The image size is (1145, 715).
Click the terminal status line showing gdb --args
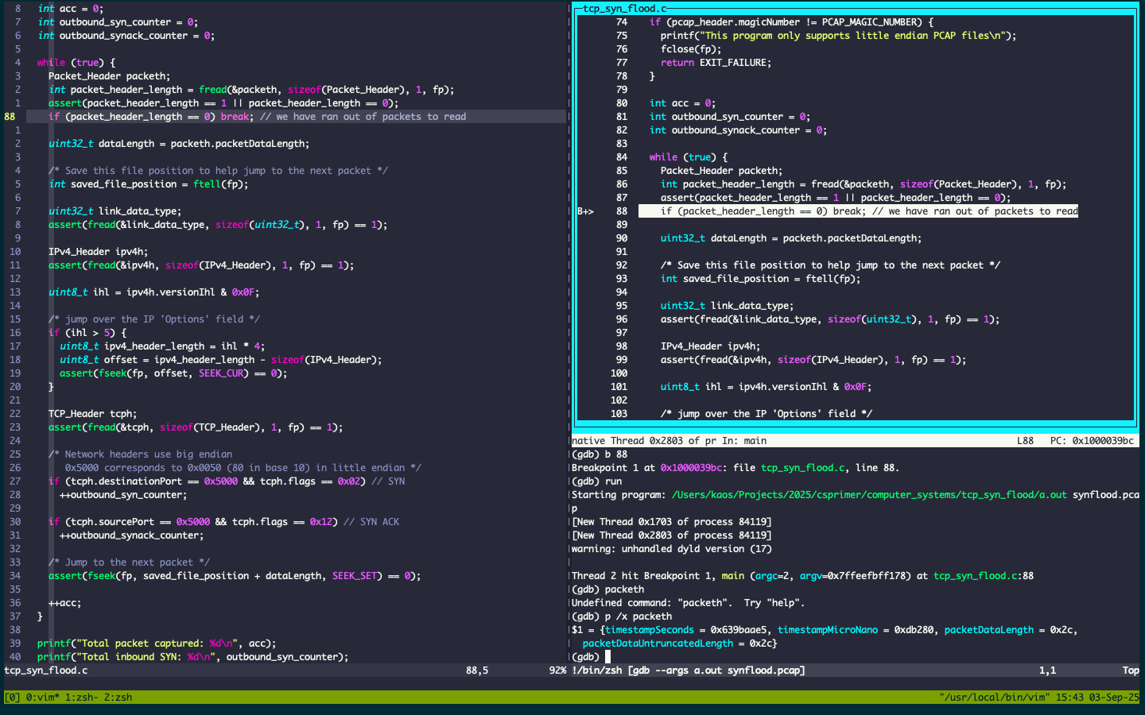point(688,671)
